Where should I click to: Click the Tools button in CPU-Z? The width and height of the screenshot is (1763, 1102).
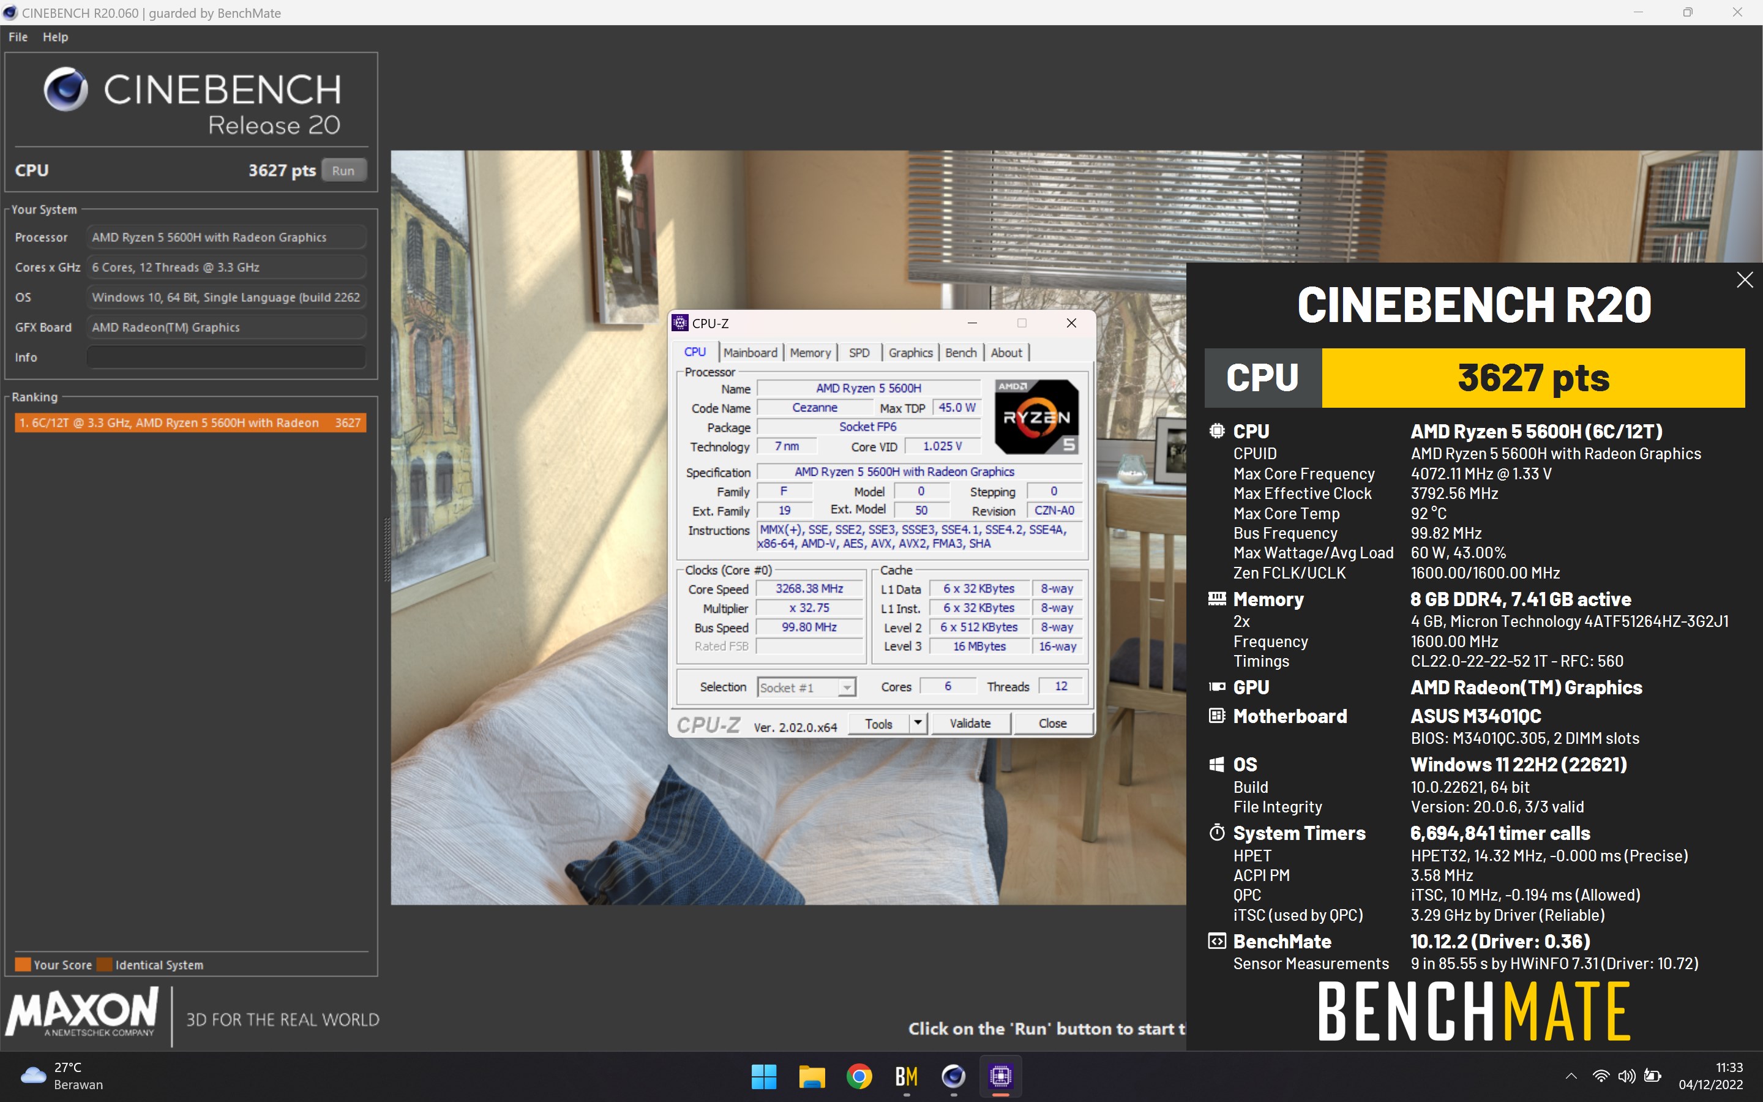878,724
